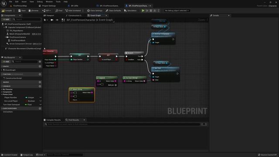Click the Boolean type pill of Is Local Player

30,101
